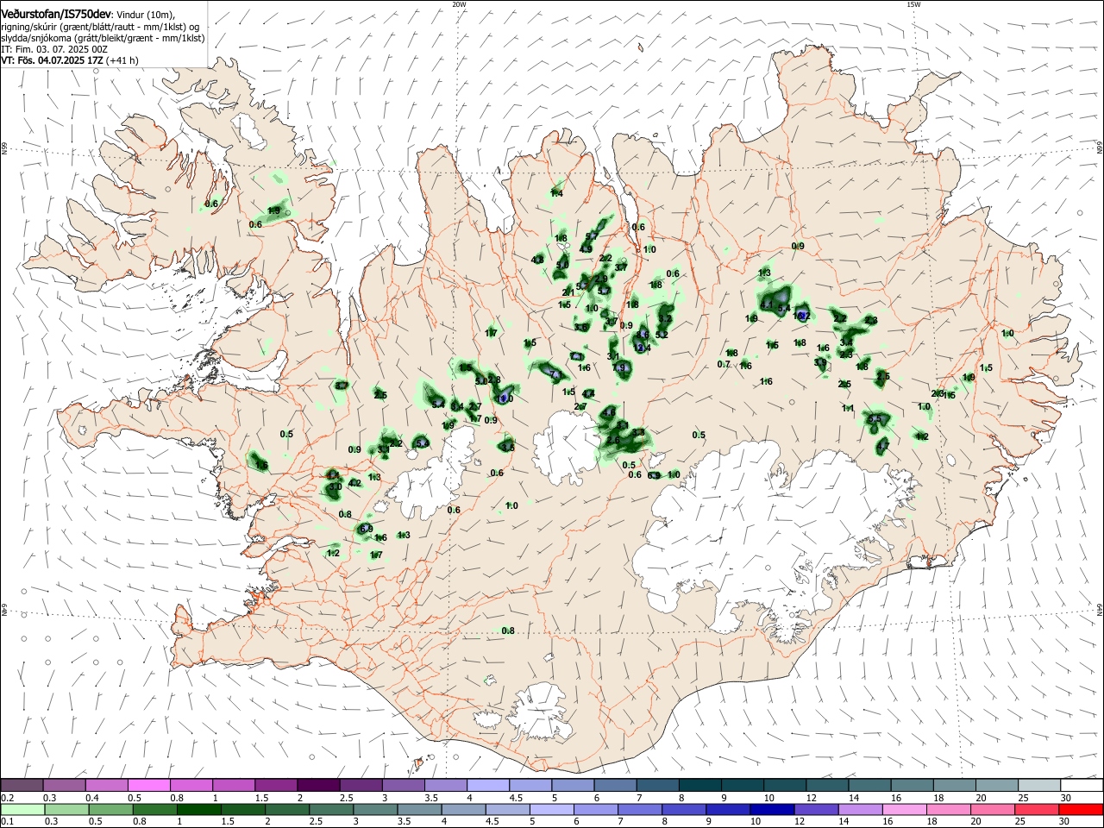Click the white legend swatch above the upper 30 label
The width and height of the screenshot is (1104, 828).
(1080, 786)
